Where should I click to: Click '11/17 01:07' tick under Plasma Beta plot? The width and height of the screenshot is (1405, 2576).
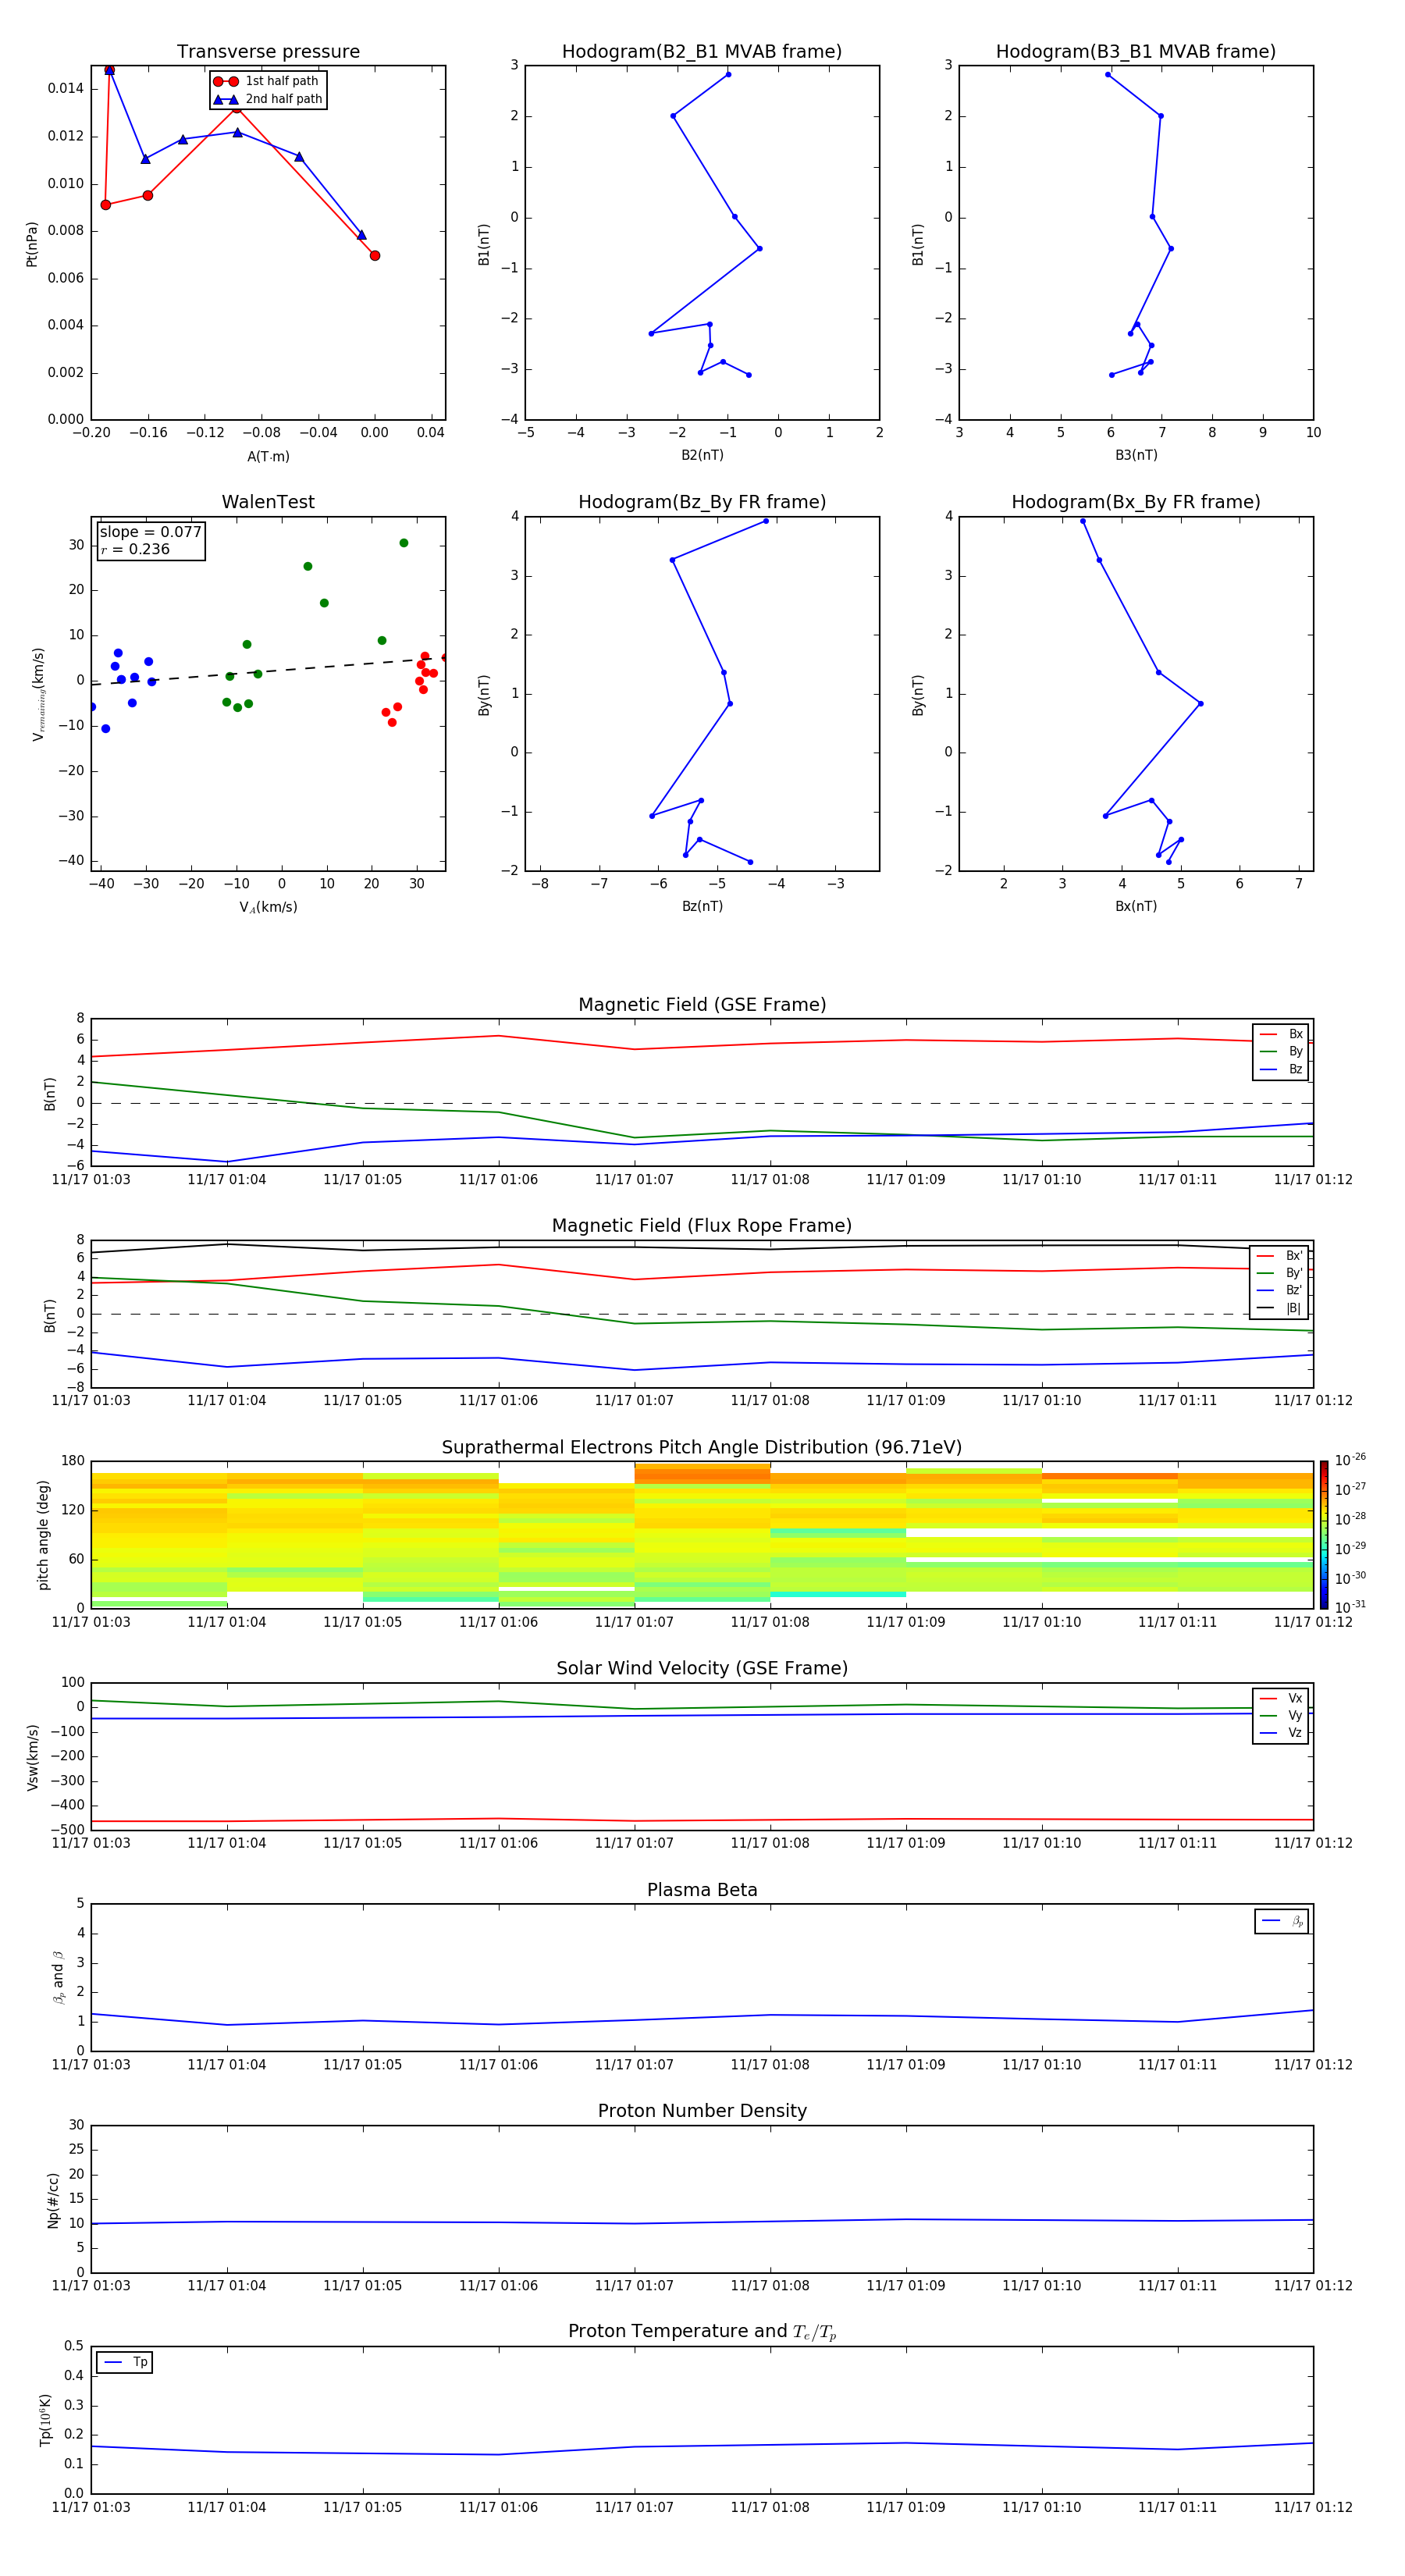(x=634, y=2065)
